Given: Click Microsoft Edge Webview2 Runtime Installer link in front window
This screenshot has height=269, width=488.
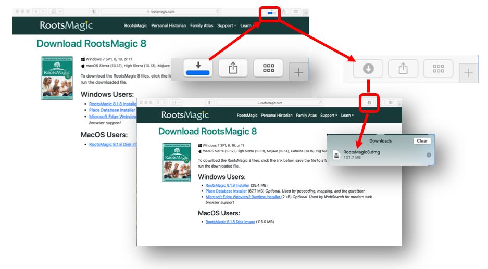Looking at the screenshot, I should (x=243, y=197).
